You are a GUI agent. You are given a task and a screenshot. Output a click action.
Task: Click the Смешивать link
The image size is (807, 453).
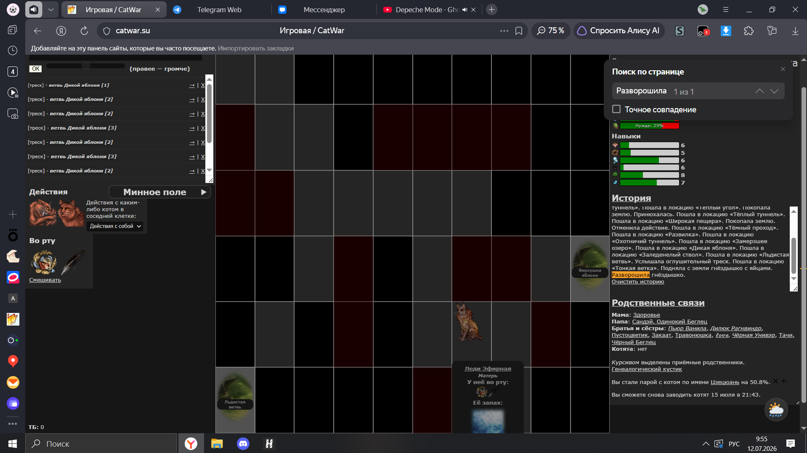[x=45, y=280]
